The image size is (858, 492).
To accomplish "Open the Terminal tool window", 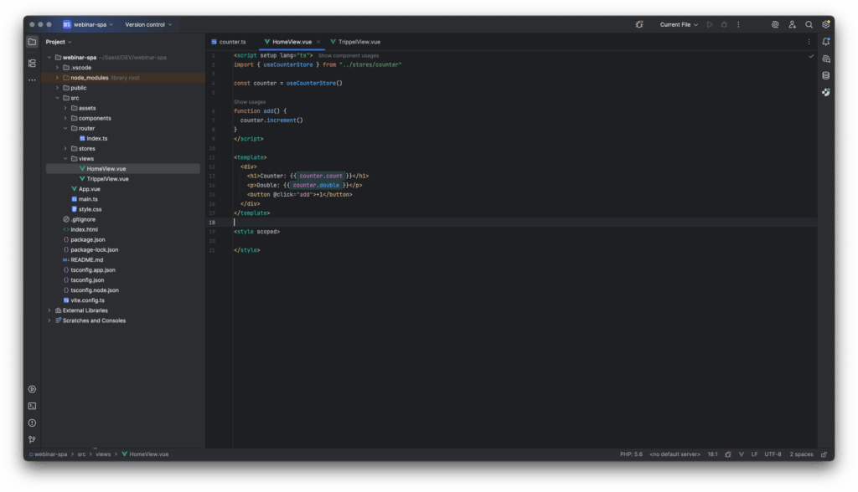I will (x=32, y=406).
